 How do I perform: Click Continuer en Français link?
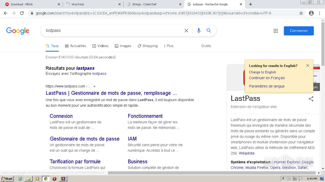pyautogui.click(x=267, y=78)
